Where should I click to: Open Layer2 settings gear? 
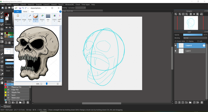pyautogui.click(x=204, y=45)
